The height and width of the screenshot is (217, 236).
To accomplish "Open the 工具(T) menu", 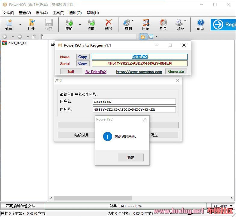I will click(x=58, y=13).
